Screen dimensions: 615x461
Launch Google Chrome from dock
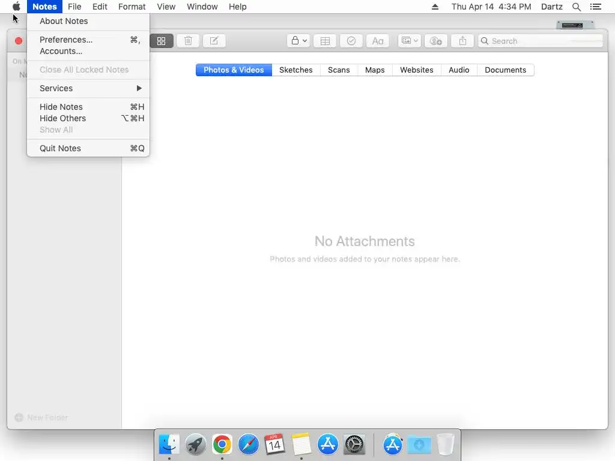tap(222, 445)
